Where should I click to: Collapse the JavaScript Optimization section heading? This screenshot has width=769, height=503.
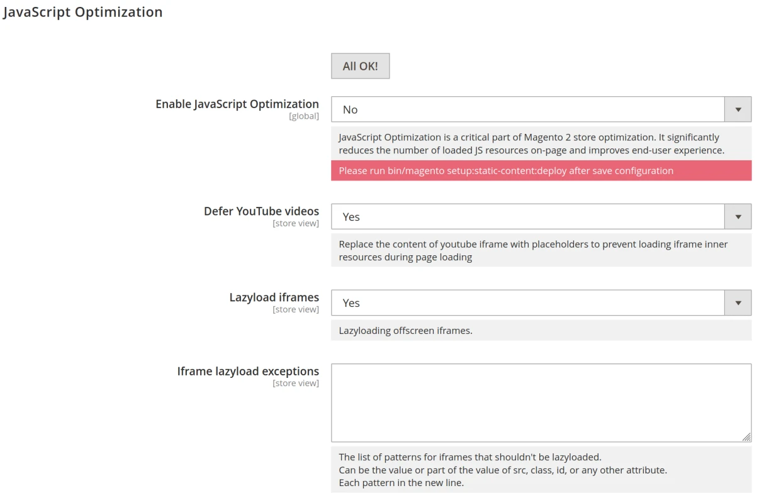(82, 12)
